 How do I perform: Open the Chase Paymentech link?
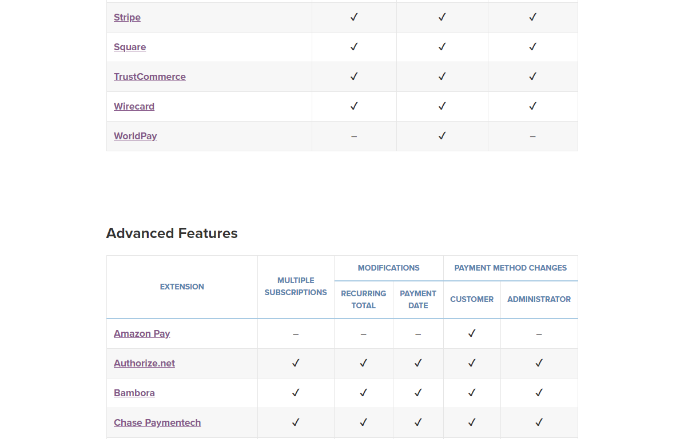pyautogui.click(x=157, y=422)
